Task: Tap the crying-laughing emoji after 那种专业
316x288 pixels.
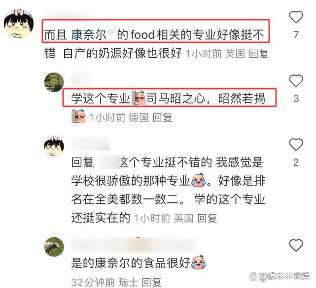Action: tap(199, 180)
